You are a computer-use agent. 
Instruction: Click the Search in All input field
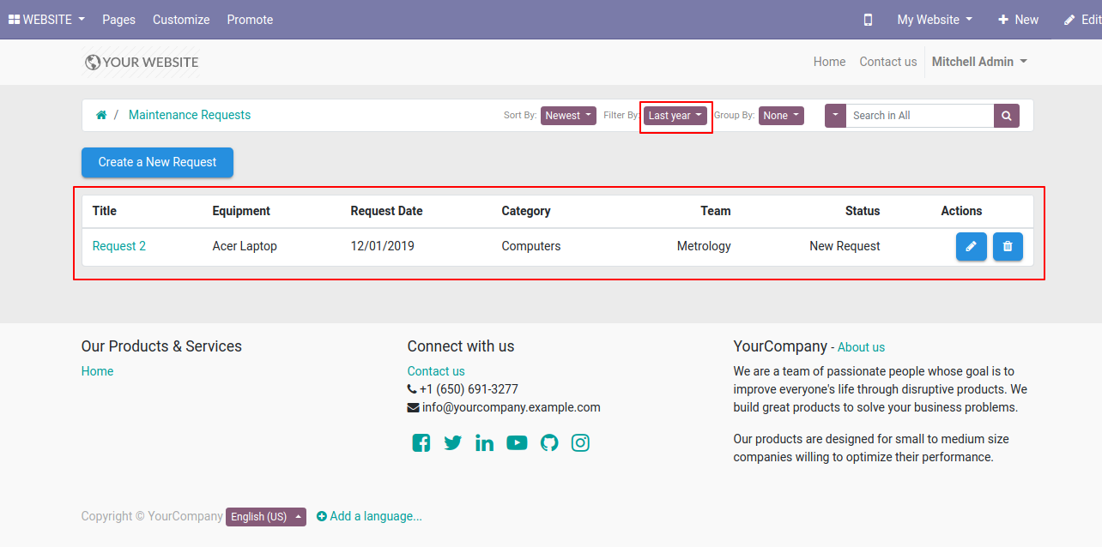coord(919,116)
